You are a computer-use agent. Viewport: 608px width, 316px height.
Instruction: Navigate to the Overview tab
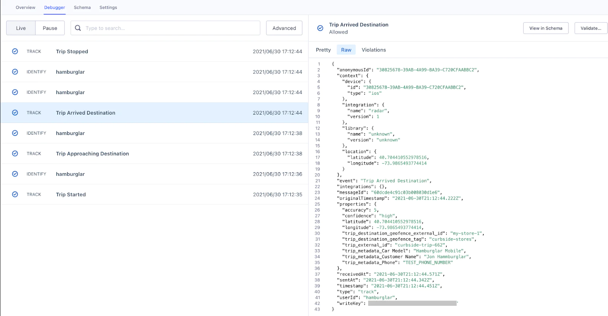25,8
